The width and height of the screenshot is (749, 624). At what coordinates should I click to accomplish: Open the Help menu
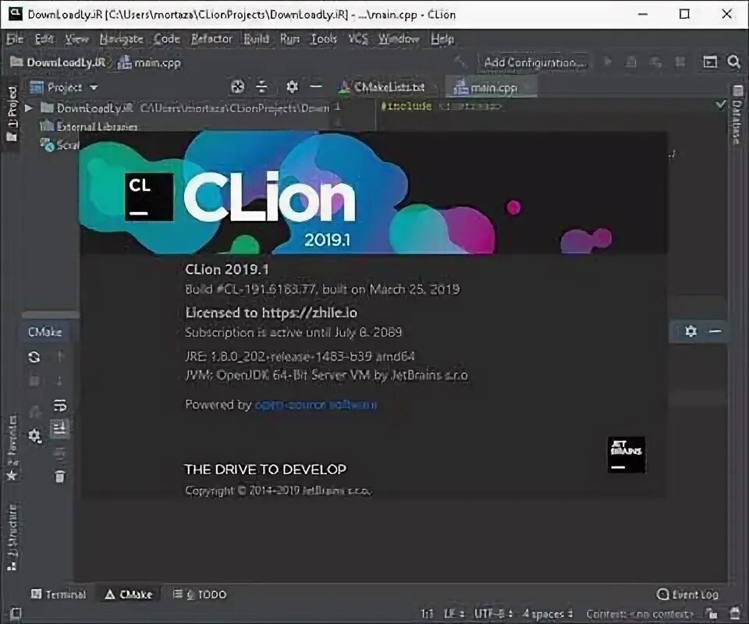[442, 39]
